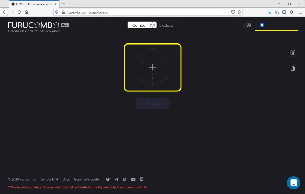Go back in the browser
The width and height of the screenshot is (305, 194).
point(5,12)
